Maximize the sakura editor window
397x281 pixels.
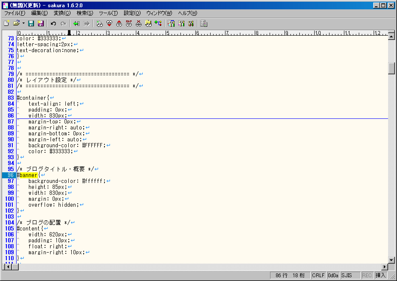coord(383,6)
